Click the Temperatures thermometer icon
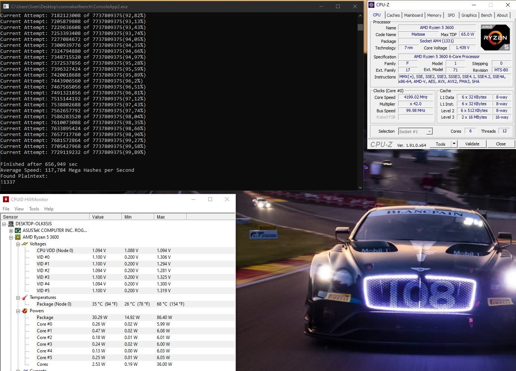This screenshot has height=371, width=516. pos(25,297)
